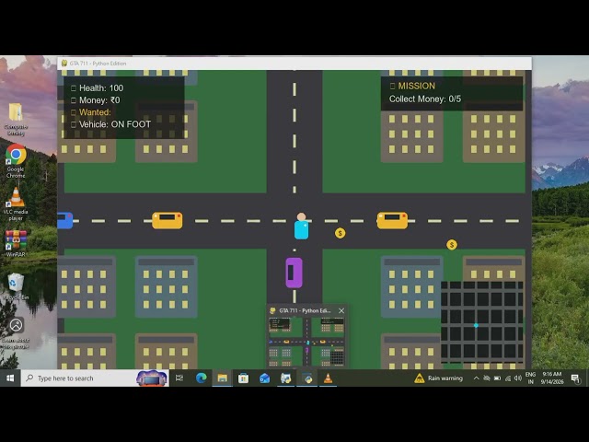This screenshot has width=589, height=442.
Task: Click the cyan player character
Action: tap(301, 227)
